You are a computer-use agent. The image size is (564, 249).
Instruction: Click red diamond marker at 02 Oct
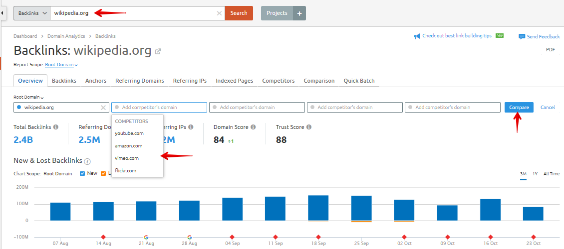click(x=404, y=237)
